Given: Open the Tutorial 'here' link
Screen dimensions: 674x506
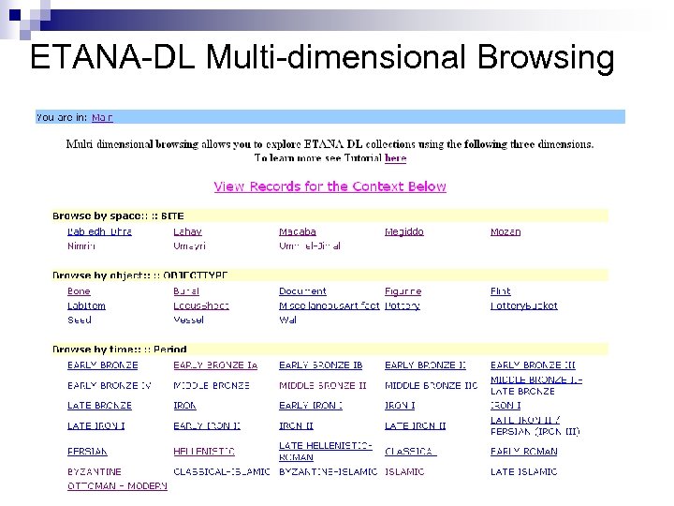Looking at the screenshot, I should coord(395,158).
